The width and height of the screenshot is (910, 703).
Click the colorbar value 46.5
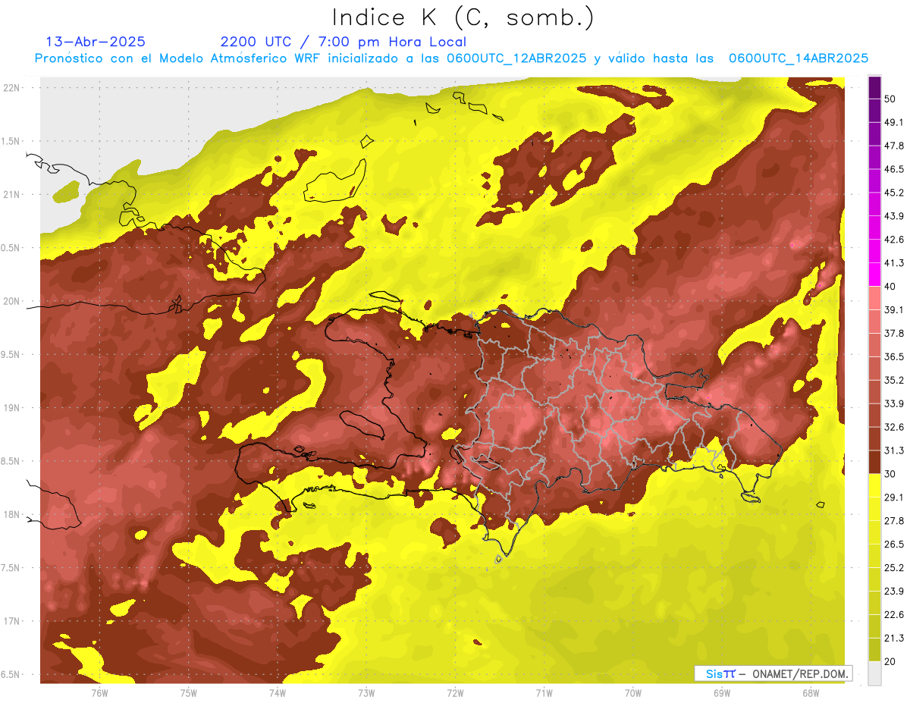[x=894, y=169]
